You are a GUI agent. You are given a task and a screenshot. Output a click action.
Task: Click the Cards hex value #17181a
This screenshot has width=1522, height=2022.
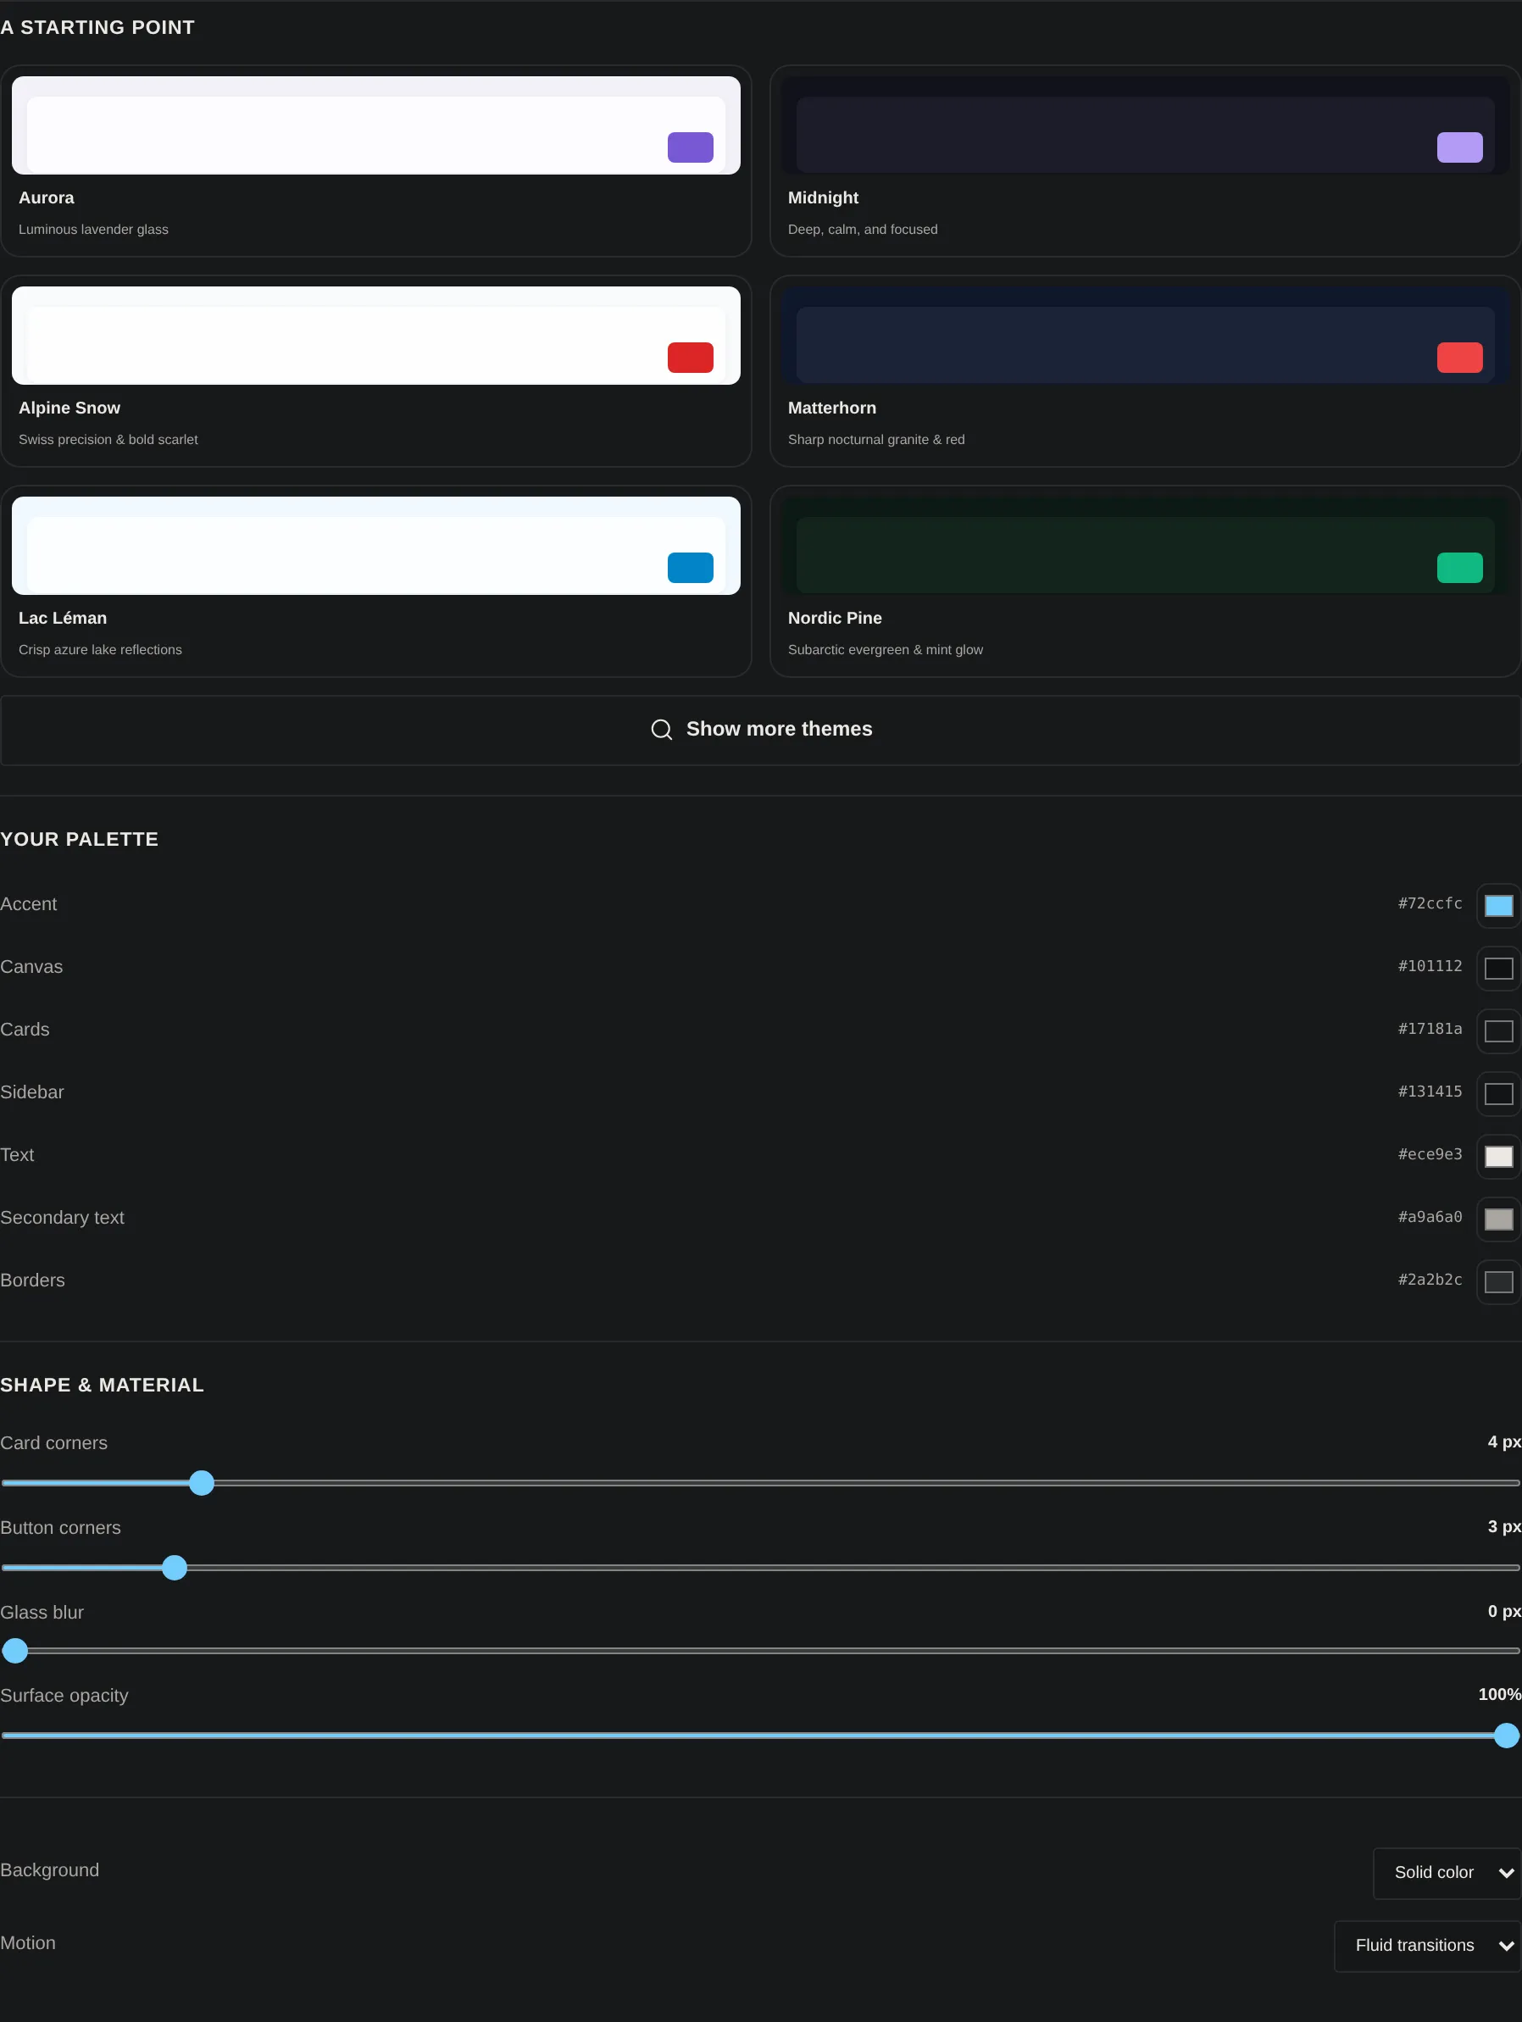click(x=1430, y=1028)
